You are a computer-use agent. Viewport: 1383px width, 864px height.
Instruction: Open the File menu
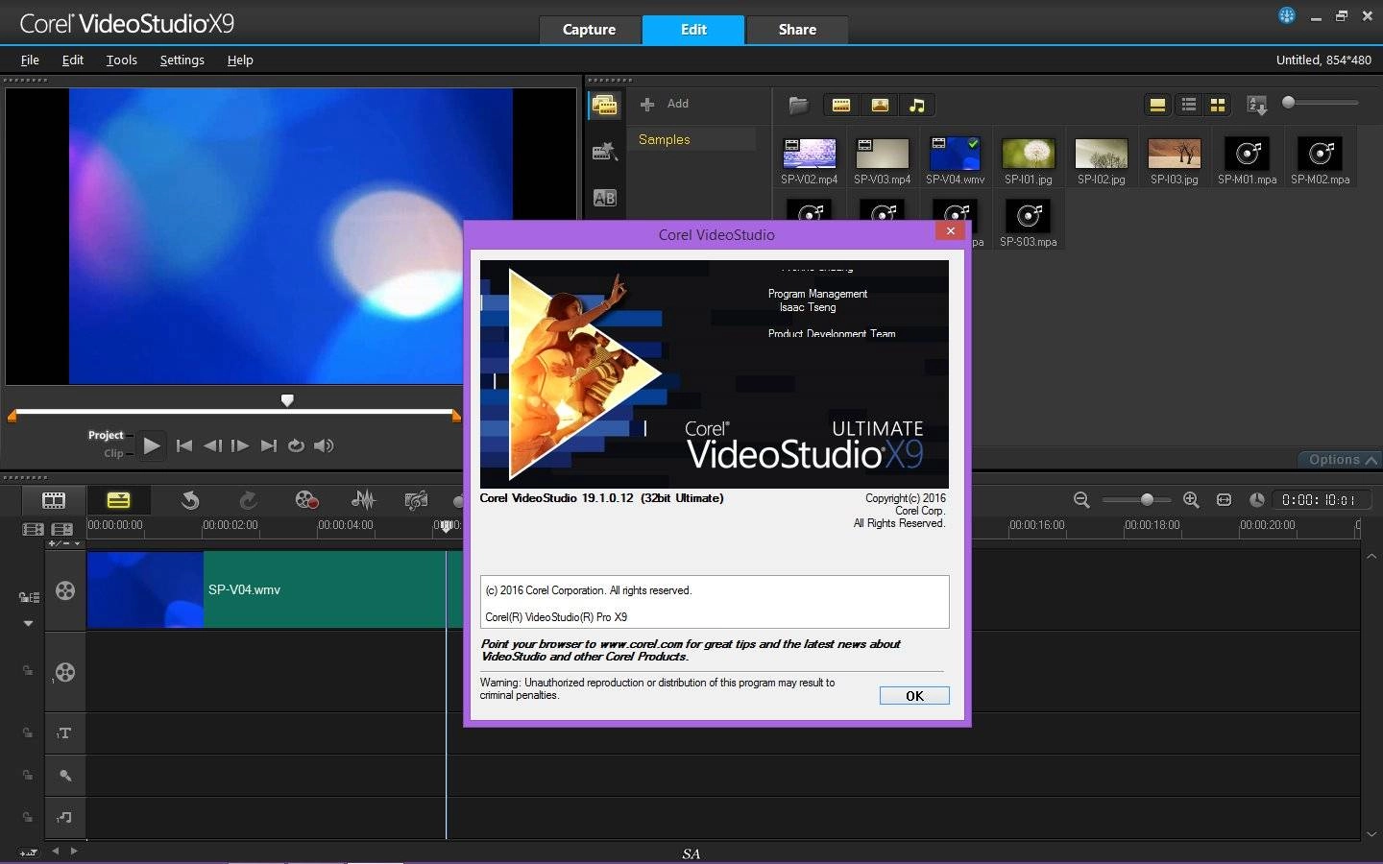30,60
